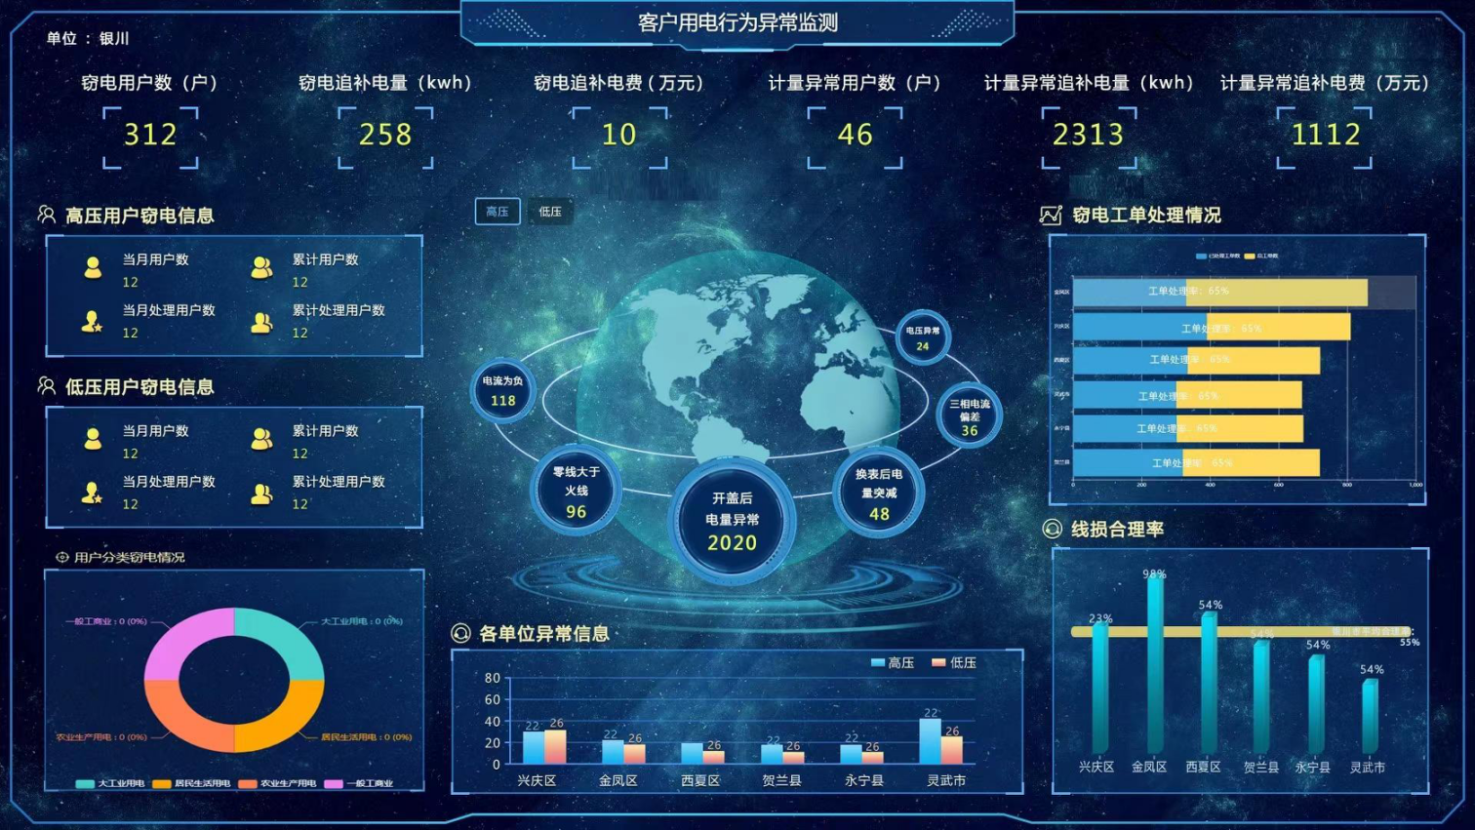Viewport: 1475px width, 830px height.
Task: Click 一般工商业：0 (0%) donut label
Action: coord(106,621)
